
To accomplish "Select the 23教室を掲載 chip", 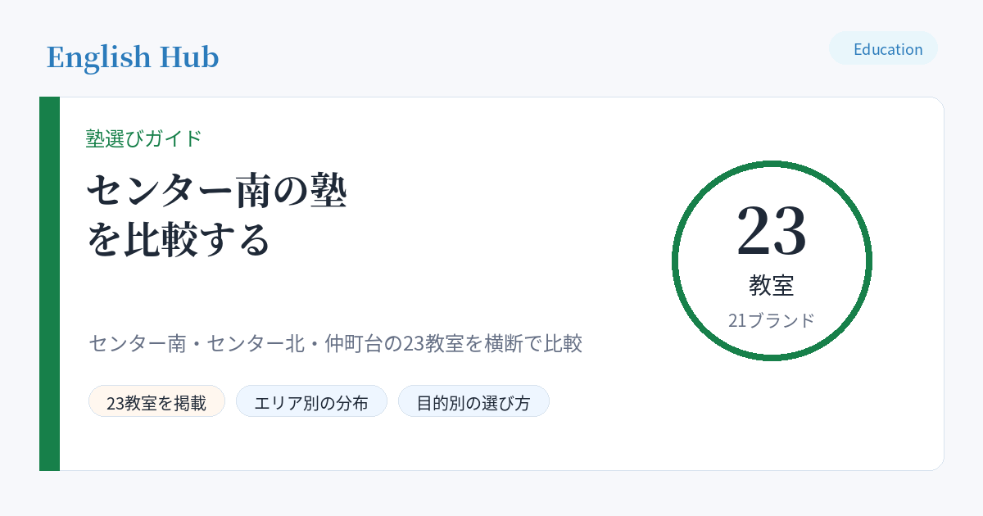I will (x=156, y=401).
